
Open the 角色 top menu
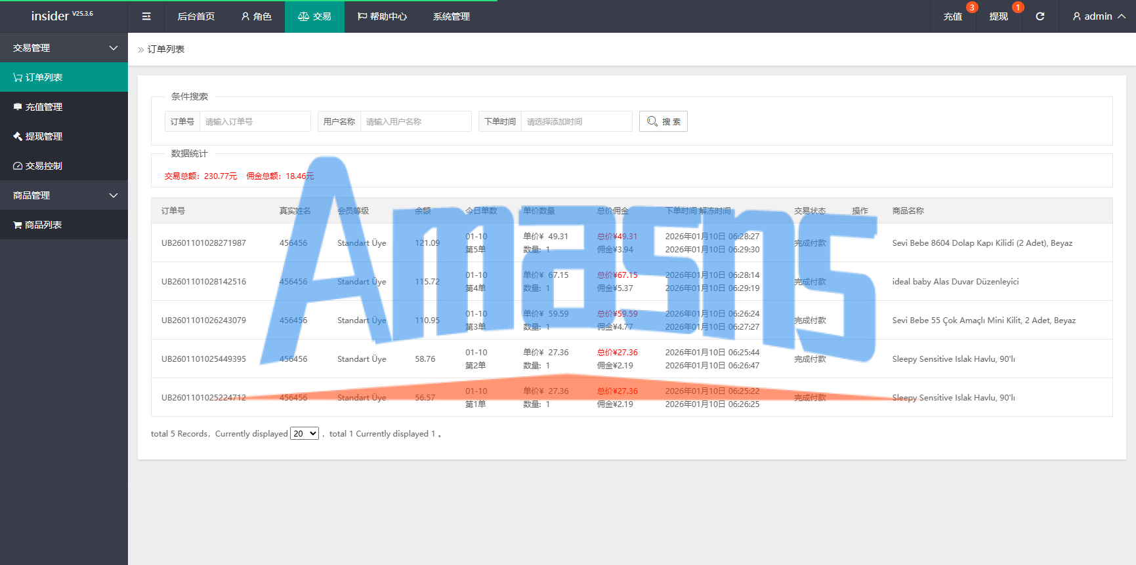257,16
